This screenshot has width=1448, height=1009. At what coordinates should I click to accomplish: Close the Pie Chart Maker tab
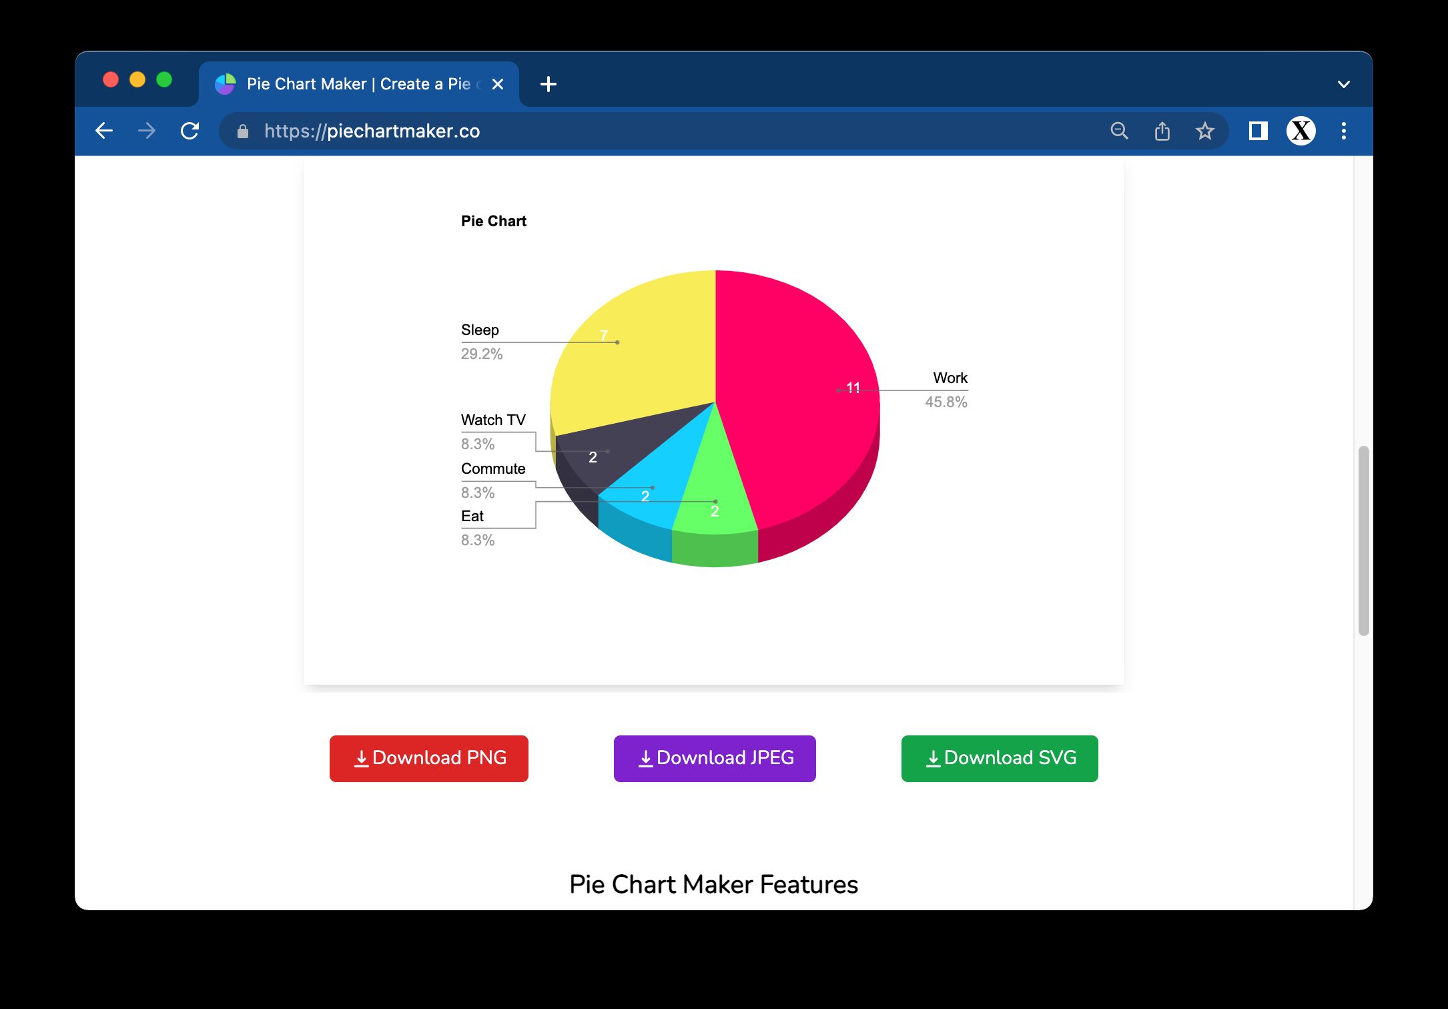tap(498, 84)
